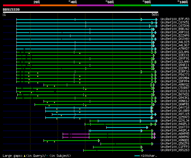The image size is (191, 158).
Task: Click the cyan end arrow on UniRef100_B7FJ53 row
Action: tap(157, 19)
